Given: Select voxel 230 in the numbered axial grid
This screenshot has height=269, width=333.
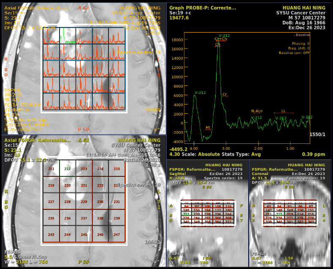Looking at the screenshot, I should 100,201.
